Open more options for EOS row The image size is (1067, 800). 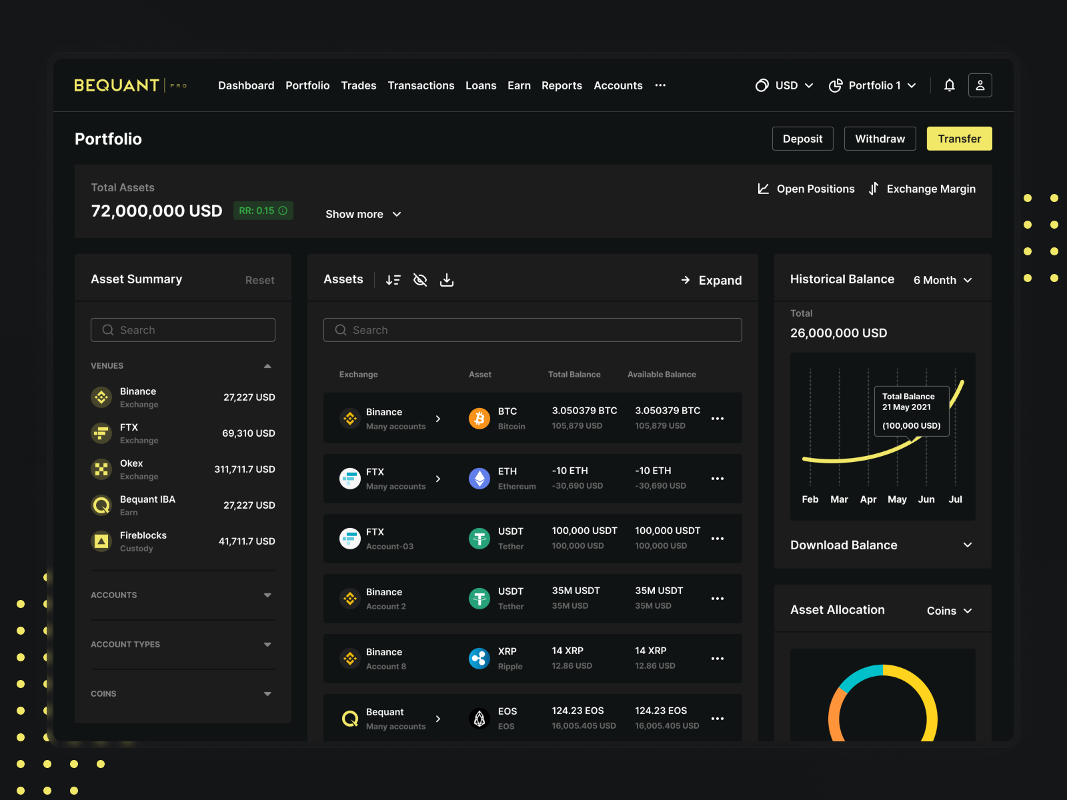pos(718,719)
